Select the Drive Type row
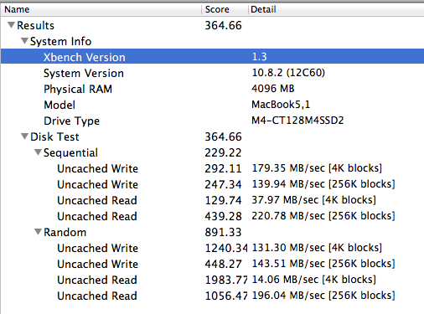Image resolution: width=424 pixels, height=314 pixels. [212, 121]
